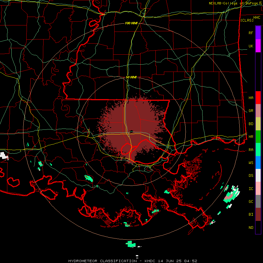The width and height of the screenshot is (263, 263).
Task: Click the GC legend label
Action: (251, 202)
